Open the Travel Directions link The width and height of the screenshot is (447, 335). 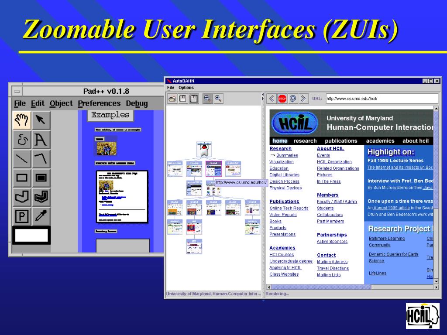pyautogui.click(x=333, y=268)
